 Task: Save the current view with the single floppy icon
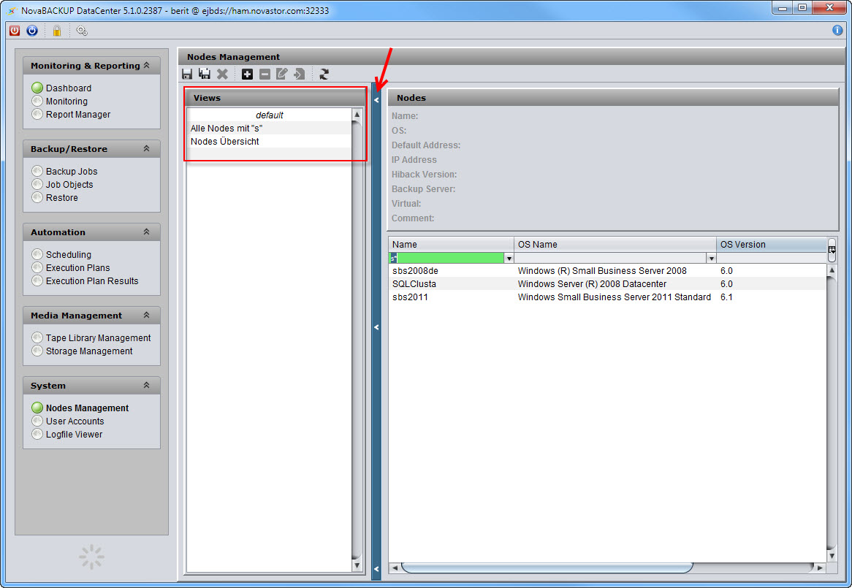click(x=187, y=74)
